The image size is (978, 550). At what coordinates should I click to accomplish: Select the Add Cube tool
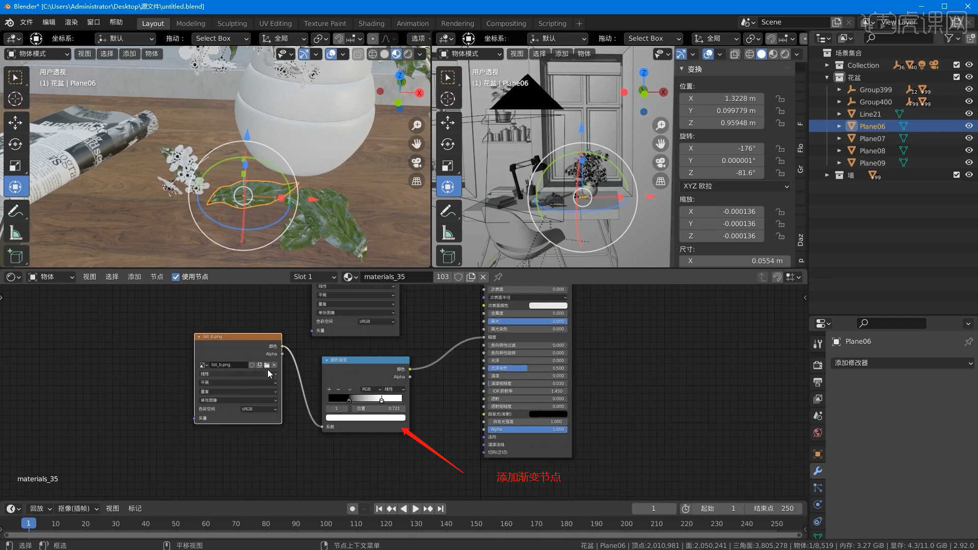[x=16, y=256]
